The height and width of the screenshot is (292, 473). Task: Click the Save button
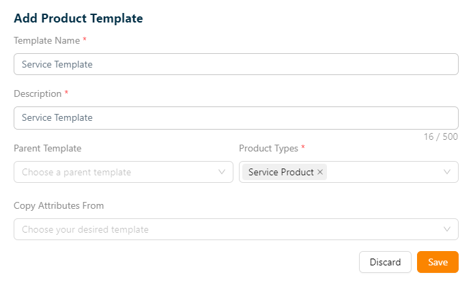tap(438, 262)
